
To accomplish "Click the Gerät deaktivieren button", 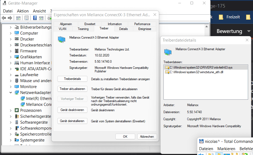I will [72, 110].
